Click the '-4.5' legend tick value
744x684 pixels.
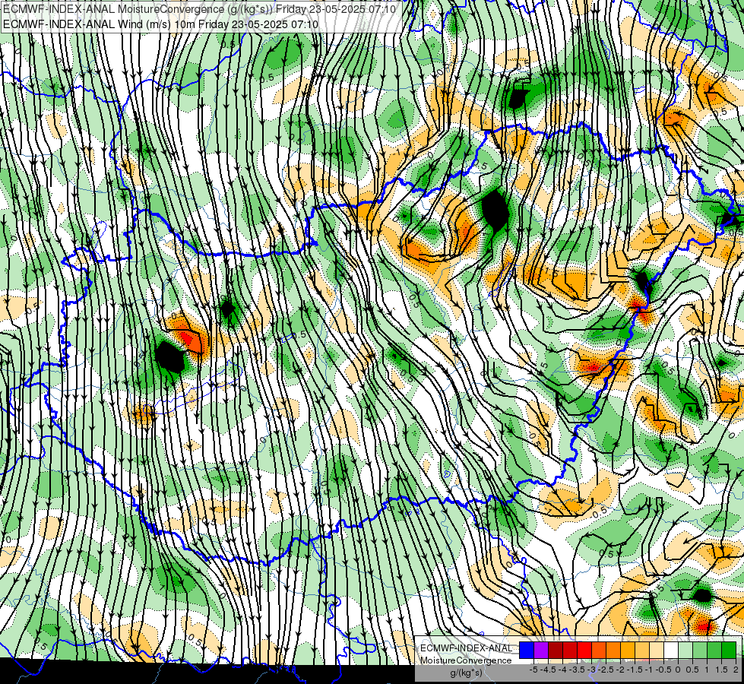click(x=548, y=670)
